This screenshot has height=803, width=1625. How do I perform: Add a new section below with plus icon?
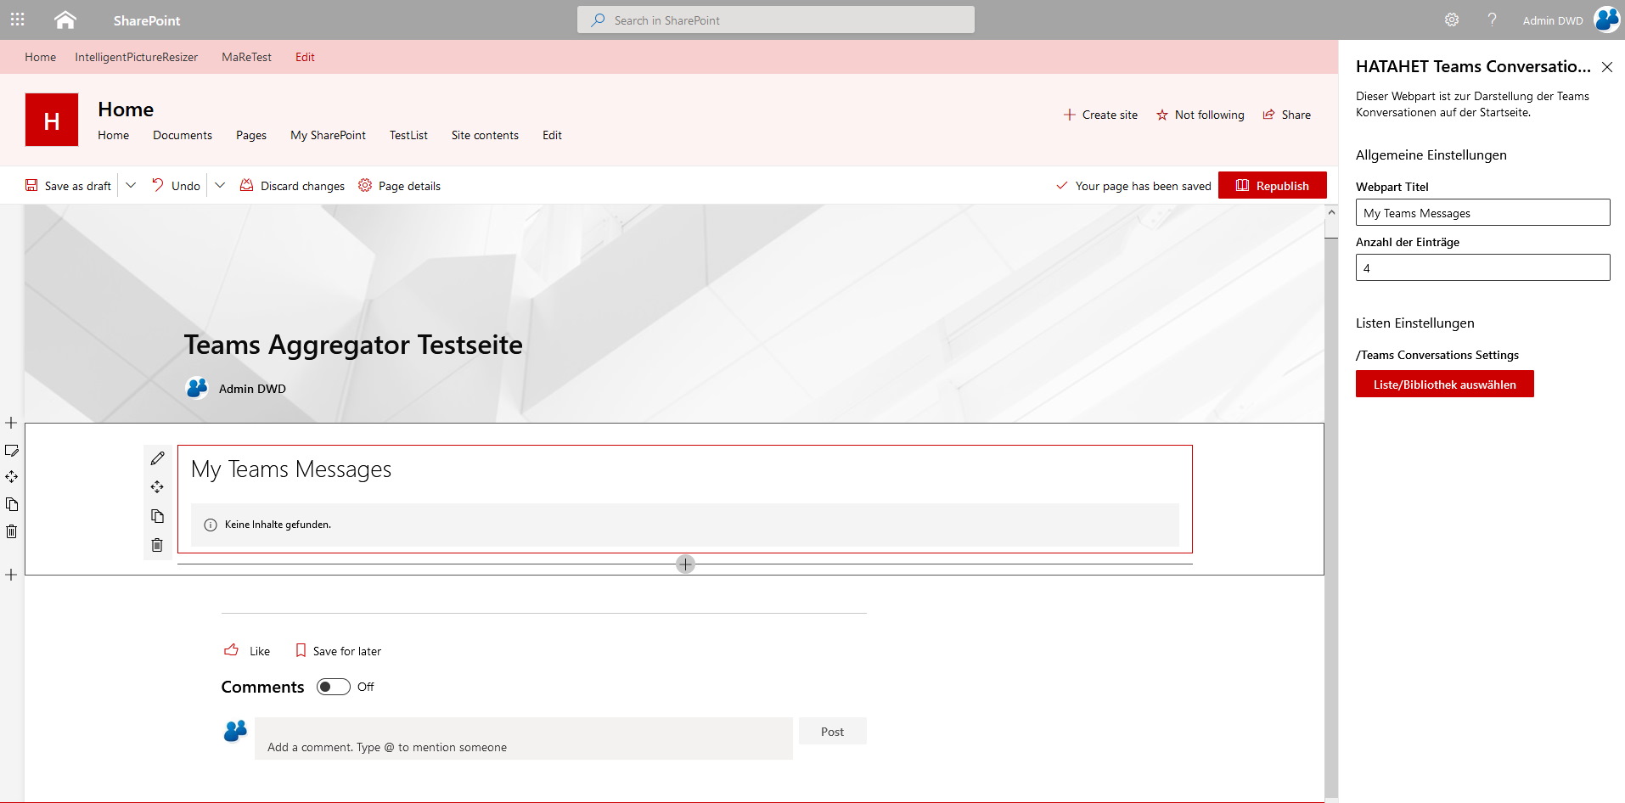11,575
